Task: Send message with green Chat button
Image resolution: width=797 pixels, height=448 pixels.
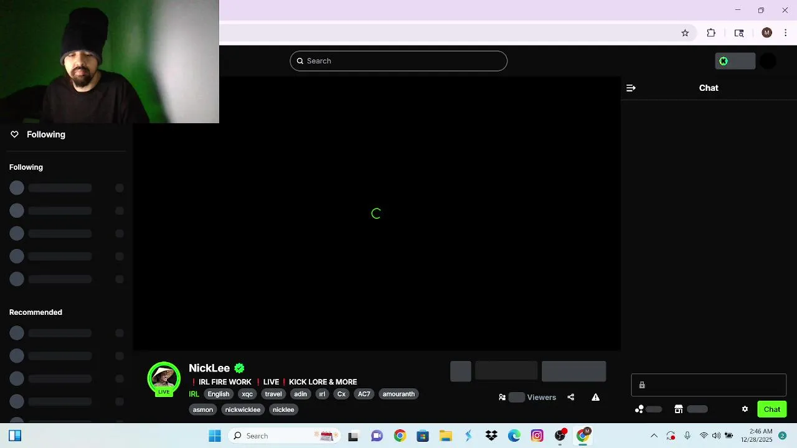Action: [x=772, y=409]
